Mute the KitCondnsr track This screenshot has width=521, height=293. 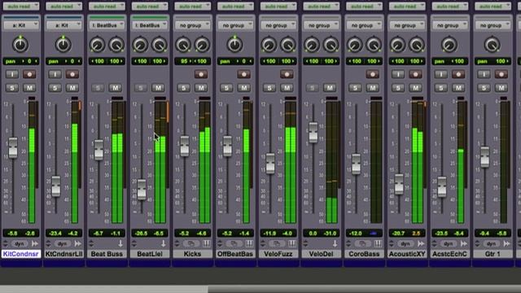tap(29, 88)
